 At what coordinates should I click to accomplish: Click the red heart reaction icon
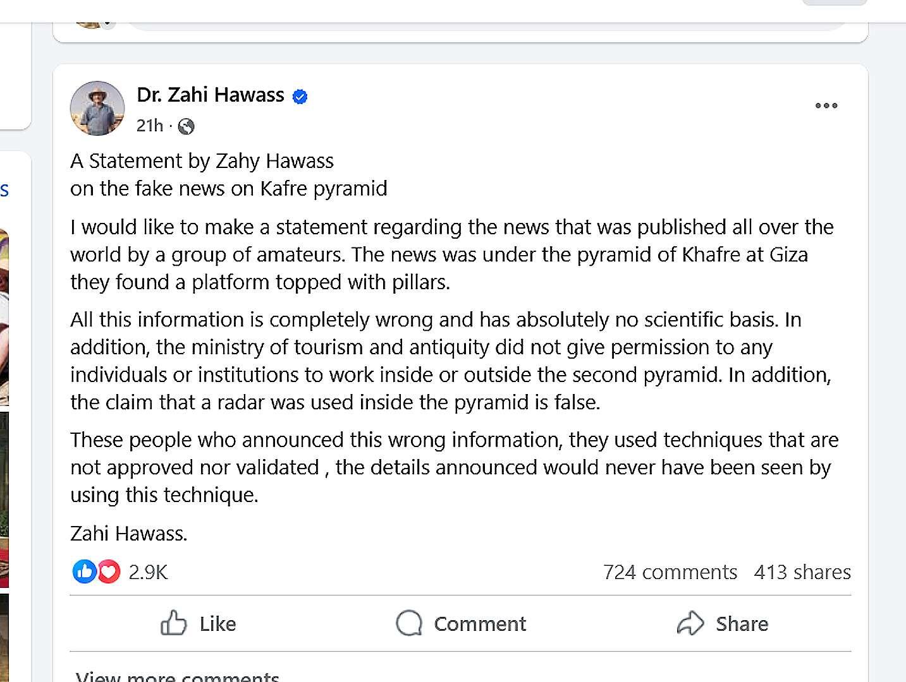[x=109, y=571]
